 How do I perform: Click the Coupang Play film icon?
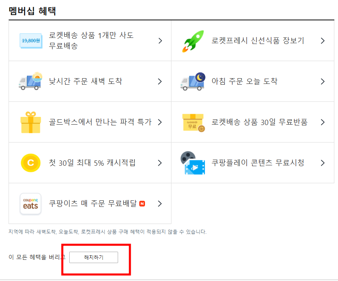(x=193, y=163)
